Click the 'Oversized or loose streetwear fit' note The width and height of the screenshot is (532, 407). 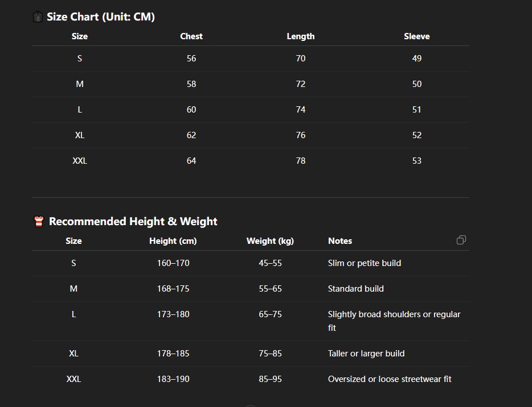tap(390, 379)
